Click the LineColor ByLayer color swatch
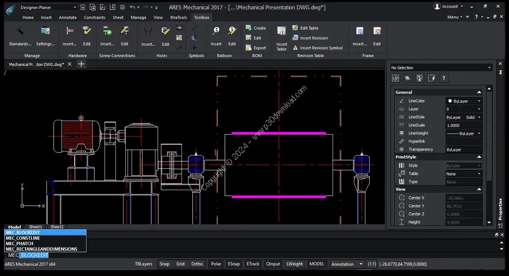This screenshot has width=509, height=276. [x=450, y=101]
